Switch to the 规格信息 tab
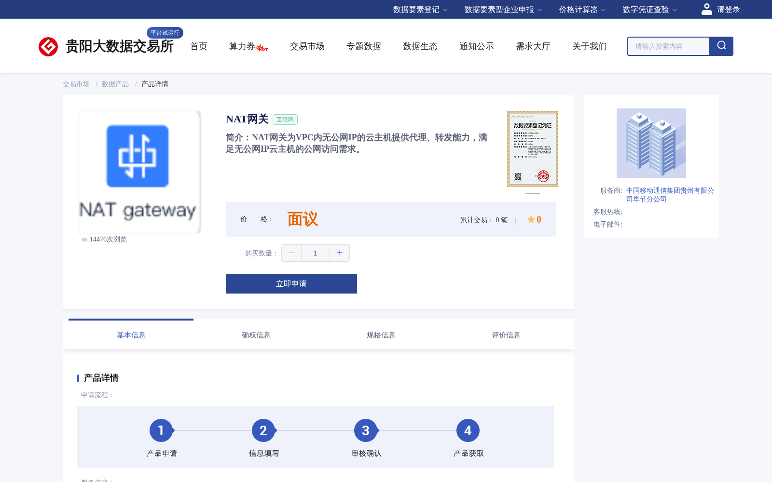The height and width of the screenshot is (482, 772). click(x=381, y=335)
